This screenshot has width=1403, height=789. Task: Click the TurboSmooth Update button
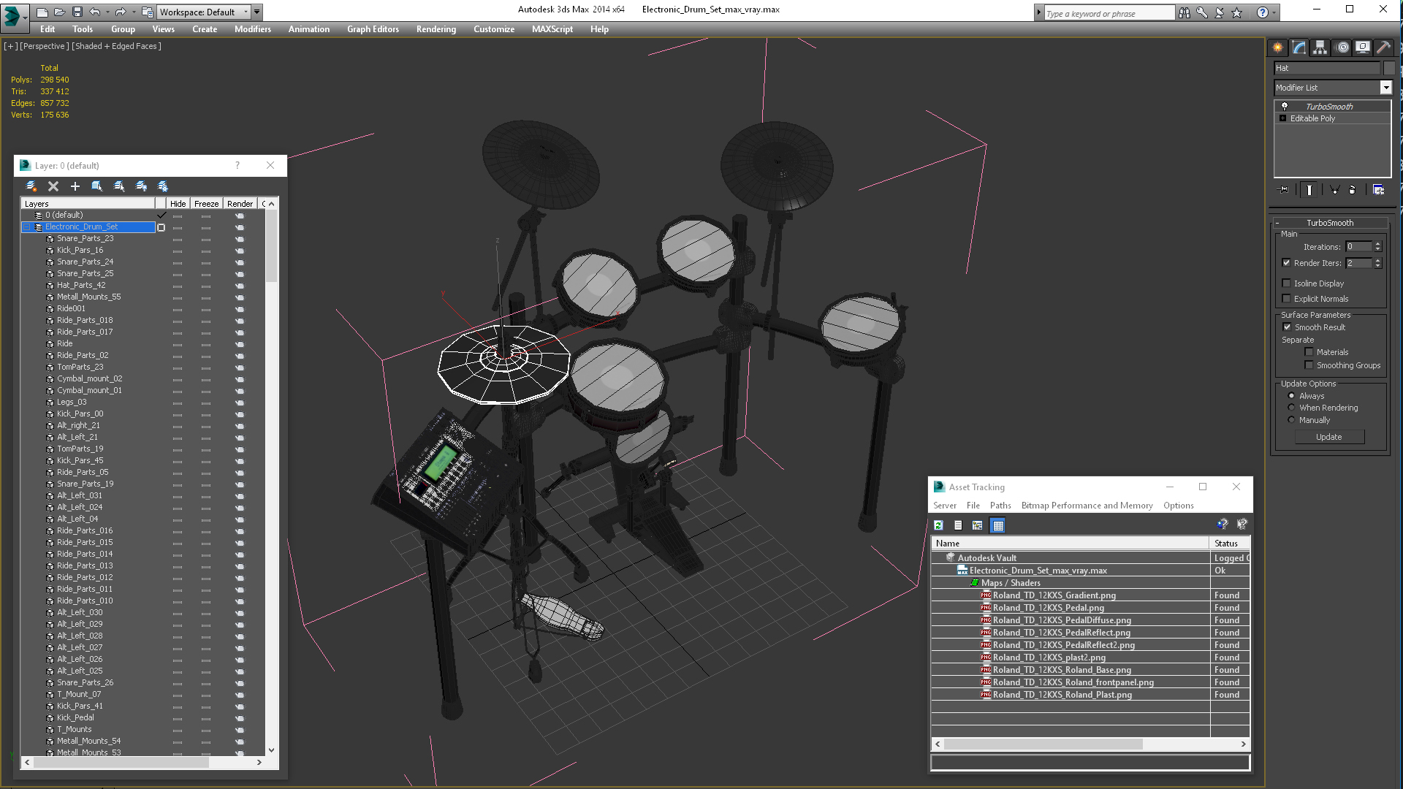(1328, 437)
